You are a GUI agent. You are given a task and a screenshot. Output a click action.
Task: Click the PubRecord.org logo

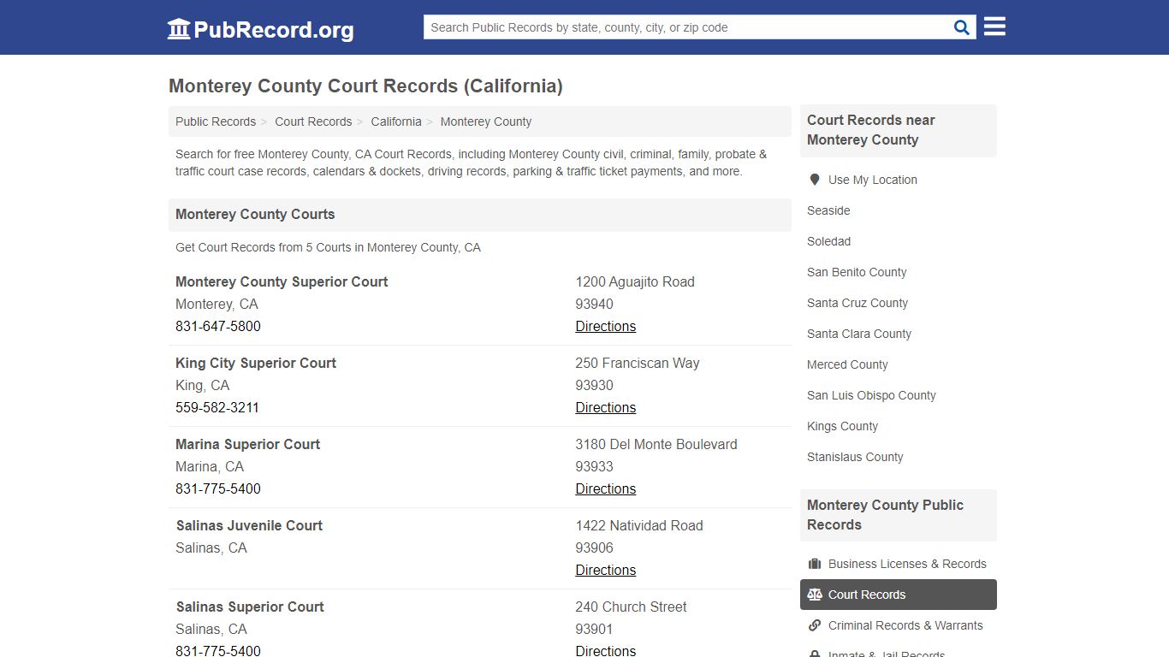pyautogui.click(x=260, y=29)
